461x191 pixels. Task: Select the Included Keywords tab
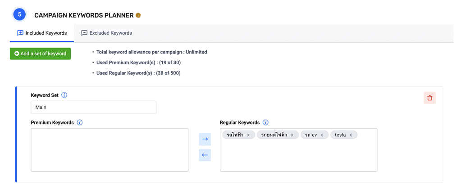pos(42,33)
